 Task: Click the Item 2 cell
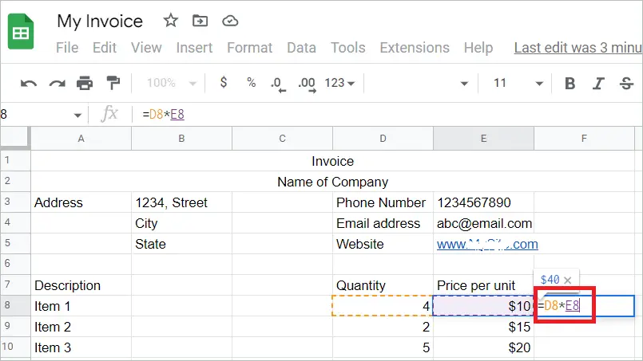(x=81, y=327)
